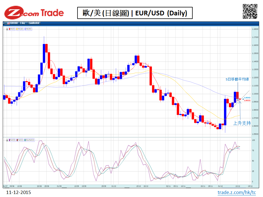Collapse the stochastic indicator legend
The height and width of the screenshot is (197, 263).
tap(7, 140)
